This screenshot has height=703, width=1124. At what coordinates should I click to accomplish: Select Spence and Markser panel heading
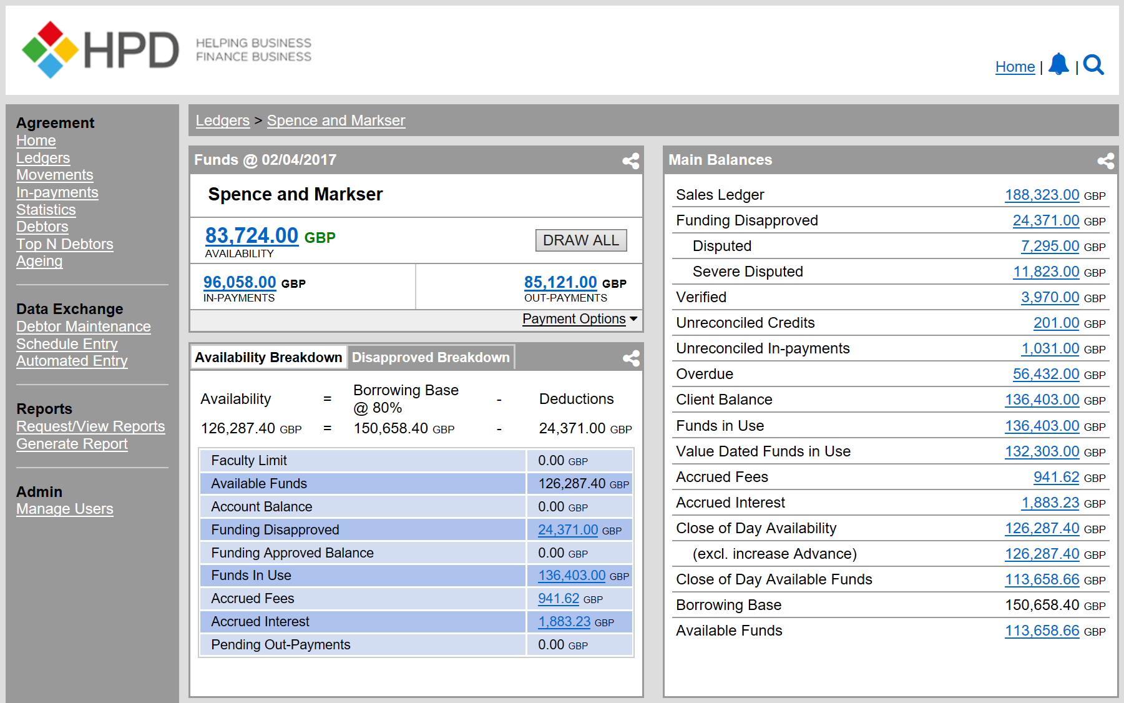click(295, 194)
